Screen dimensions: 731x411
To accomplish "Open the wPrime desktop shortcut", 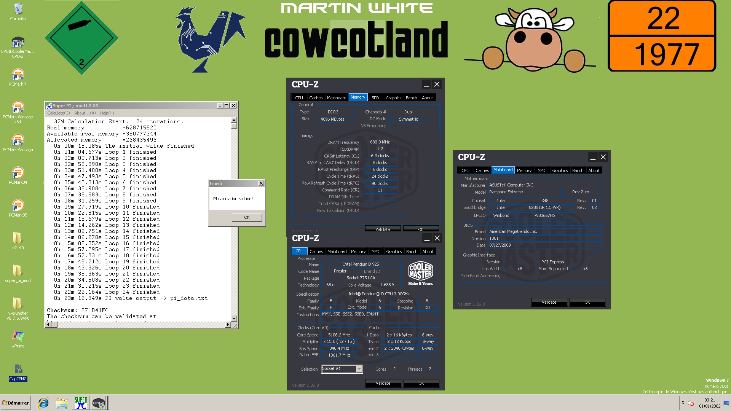I will tap(18, 339).
